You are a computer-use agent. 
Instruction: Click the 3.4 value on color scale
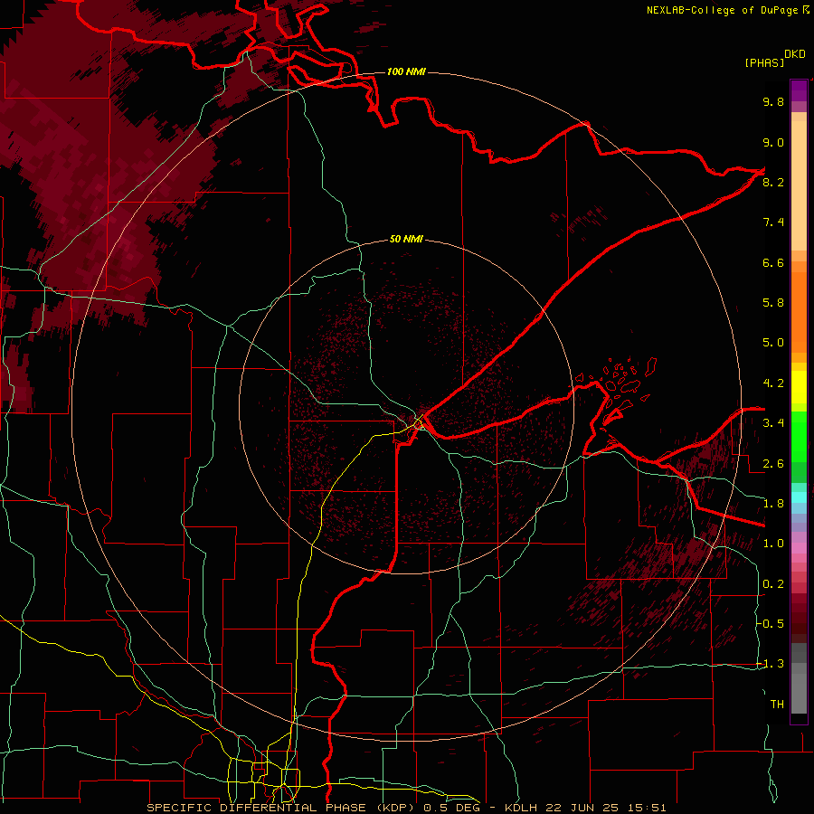[x=773, y=423]
